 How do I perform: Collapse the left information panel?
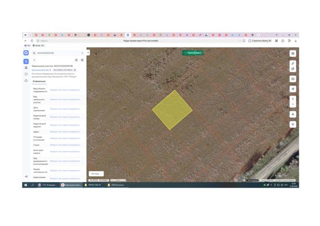[88, 53]
